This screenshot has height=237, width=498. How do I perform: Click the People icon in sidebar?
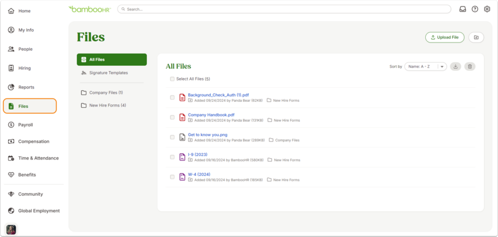coord(11,49)
